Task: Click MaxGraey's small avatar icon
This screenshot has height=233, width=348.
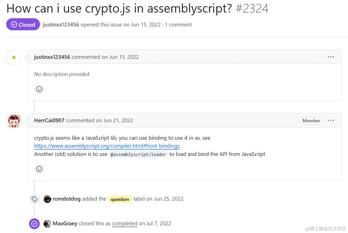Action: point(47,223)
